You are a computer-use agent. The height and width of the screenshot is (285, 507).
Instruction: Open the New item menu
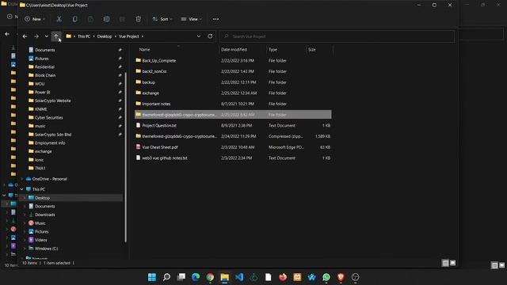coord(35,19)
